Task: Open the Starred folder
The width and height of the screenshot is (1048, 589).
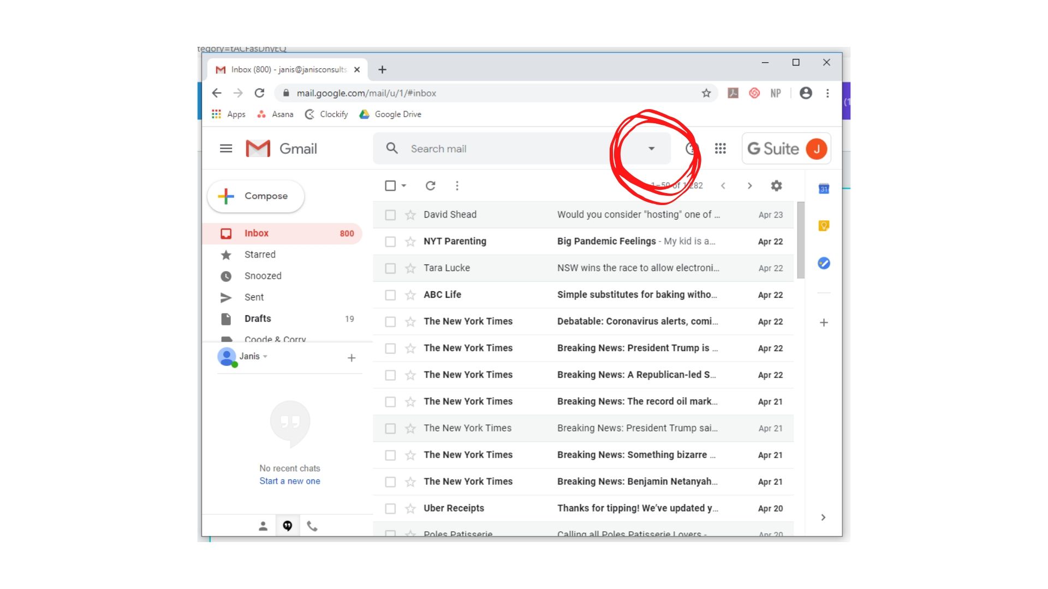Action: [260, 255]
